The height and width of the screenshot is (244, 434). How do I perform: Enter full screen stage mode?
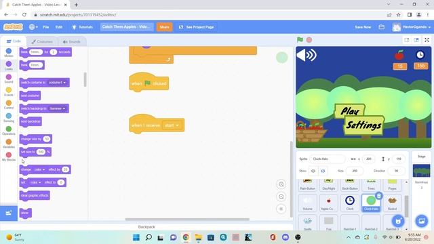point(427,40)
